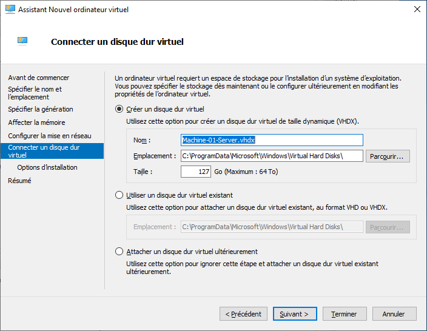Open "Affecter la mémoire" step
This screenshot has width=427, height=331.
pyautogui.click(x=36, y=122)
